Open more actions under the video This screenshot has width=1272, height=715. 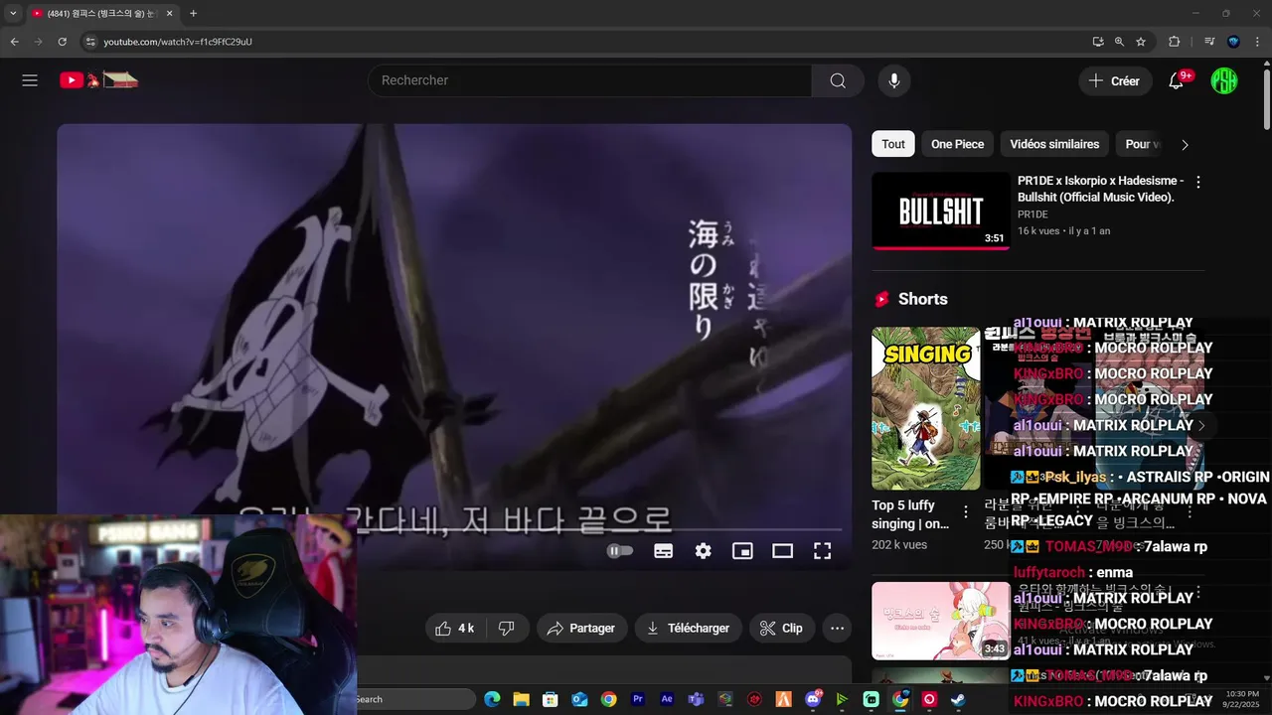(x=837, y=628)
